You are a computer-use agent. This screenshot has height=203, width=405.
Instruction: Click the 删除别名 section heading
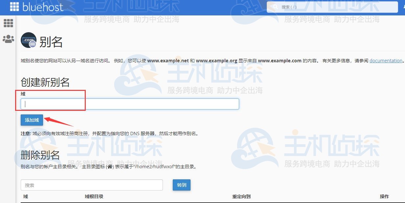coord(40,155)
